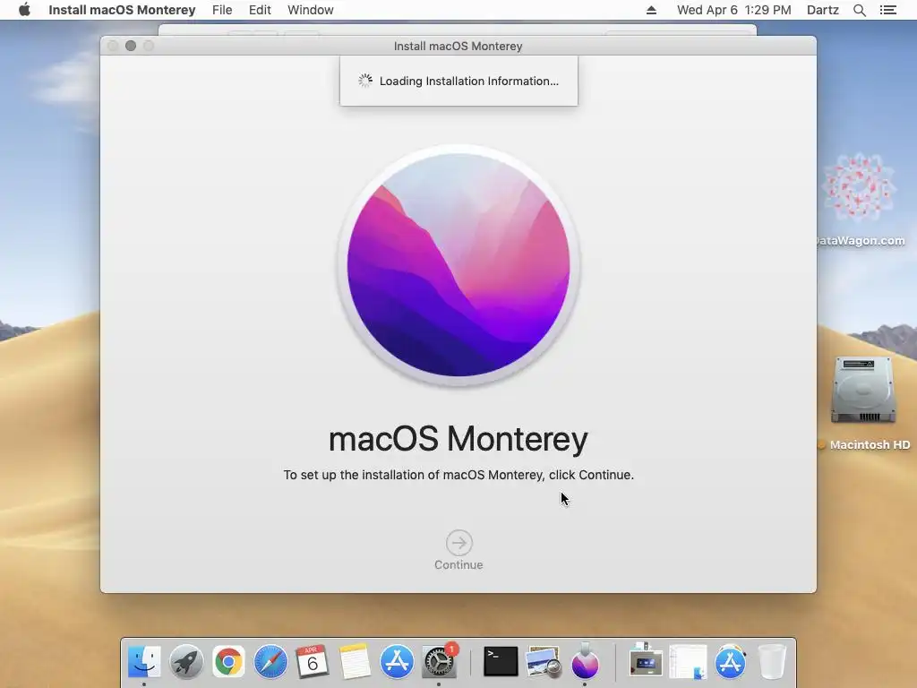The image size is (917, 688).
Task: Open the Apple menu
Action: tap(24, 10)
